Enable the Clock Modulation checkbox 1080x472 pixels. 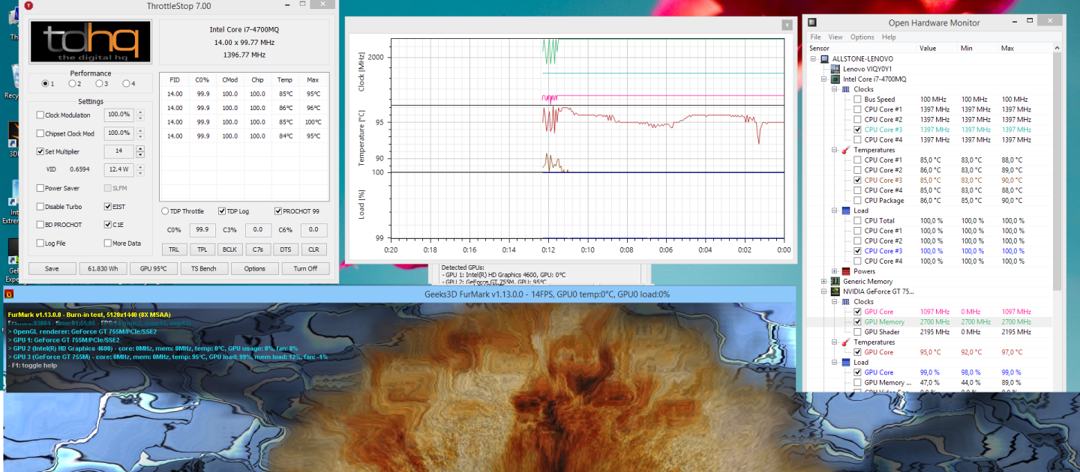click(40, 115)
